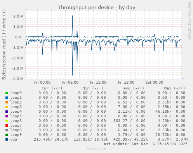
Task: Select the loop5 legend label
Action: (x=16, y=116)
